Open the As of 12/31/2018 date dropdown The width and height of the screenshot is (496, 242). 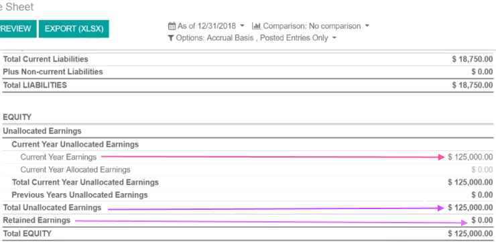[206, 26]
